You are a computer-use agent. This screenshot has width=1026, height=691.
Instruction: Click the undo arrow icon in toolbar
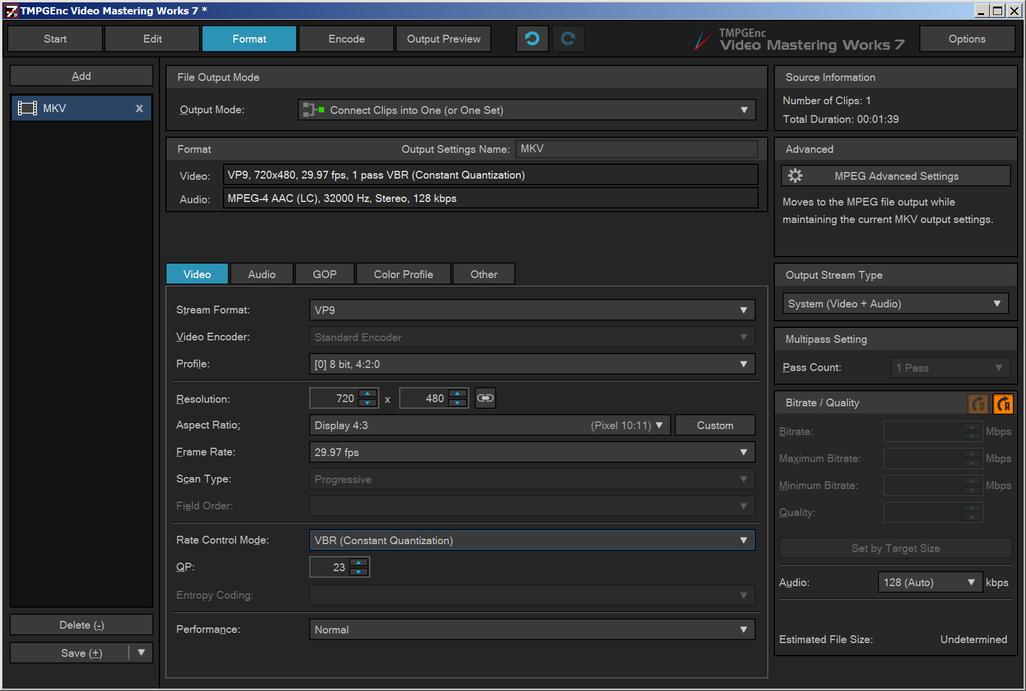[532, 39]
